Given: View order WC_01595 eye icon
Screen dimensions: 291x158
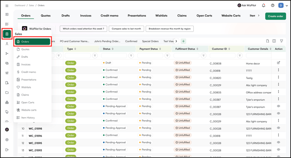Looking at the screenshot, I should tap(278, 142).
